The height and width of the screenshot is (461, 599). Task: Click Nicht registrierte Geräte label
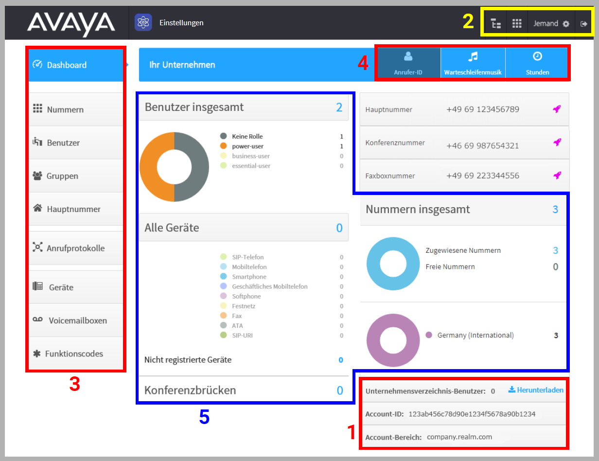(188, 360)
